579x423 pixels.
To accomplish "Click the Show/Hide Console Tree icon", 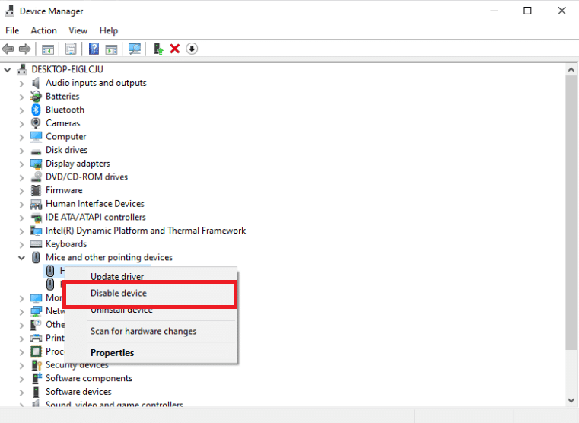I will (x=48, y=49).
